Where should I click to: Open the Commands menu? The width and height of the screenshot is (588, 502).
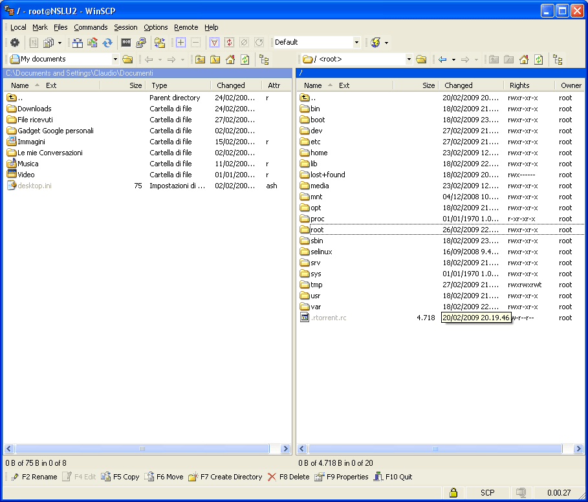[91, 27]
